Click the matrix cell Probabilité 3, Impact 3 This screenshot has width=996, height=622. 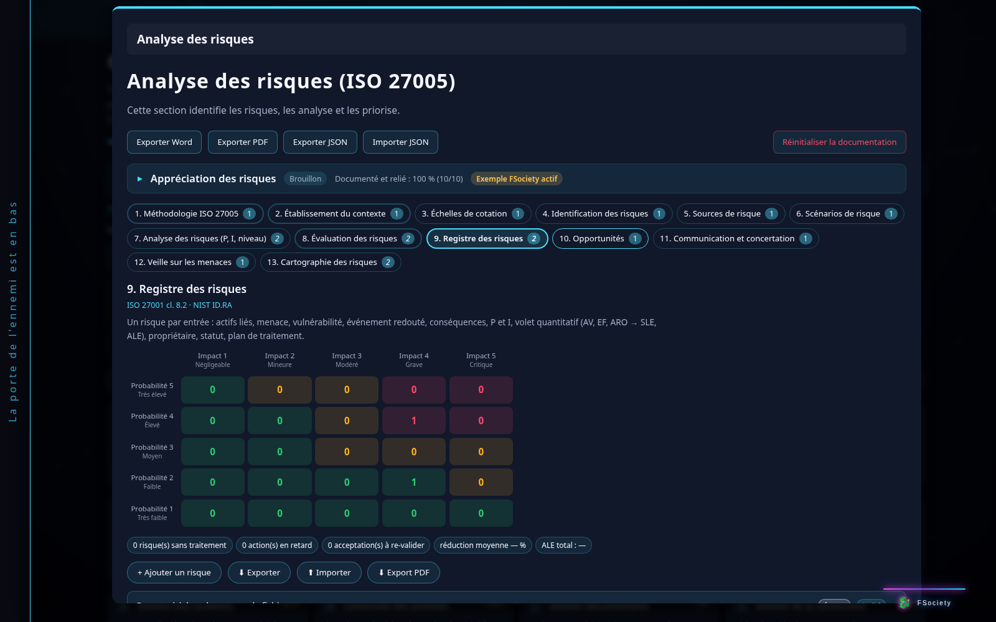click(x=347, y=452)
